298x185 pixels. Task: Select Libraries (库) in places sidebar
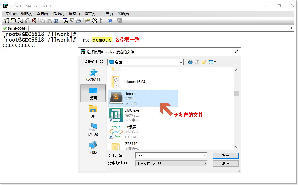[93, 111]
